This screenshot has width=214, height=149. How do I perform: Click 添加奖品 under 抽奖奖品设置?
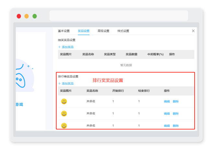(67, 47)
